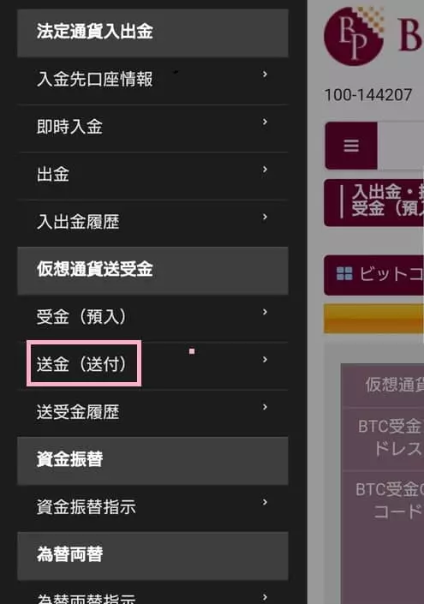Screen dimensions: 424x604
Task: Click the orange bar below ビットコ button
Action: (373, 319)
